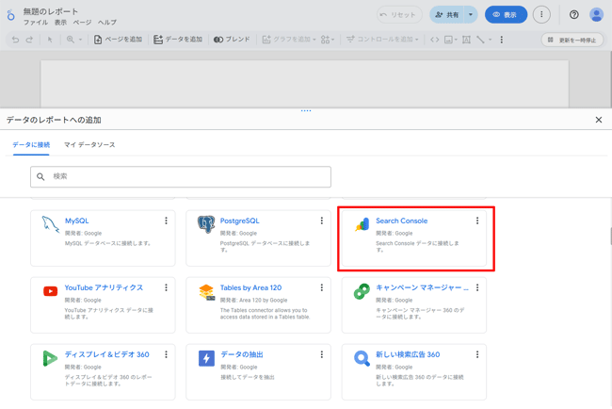Click the リセット button
Viewport: 612px width, 409px height.
(399, 15)
